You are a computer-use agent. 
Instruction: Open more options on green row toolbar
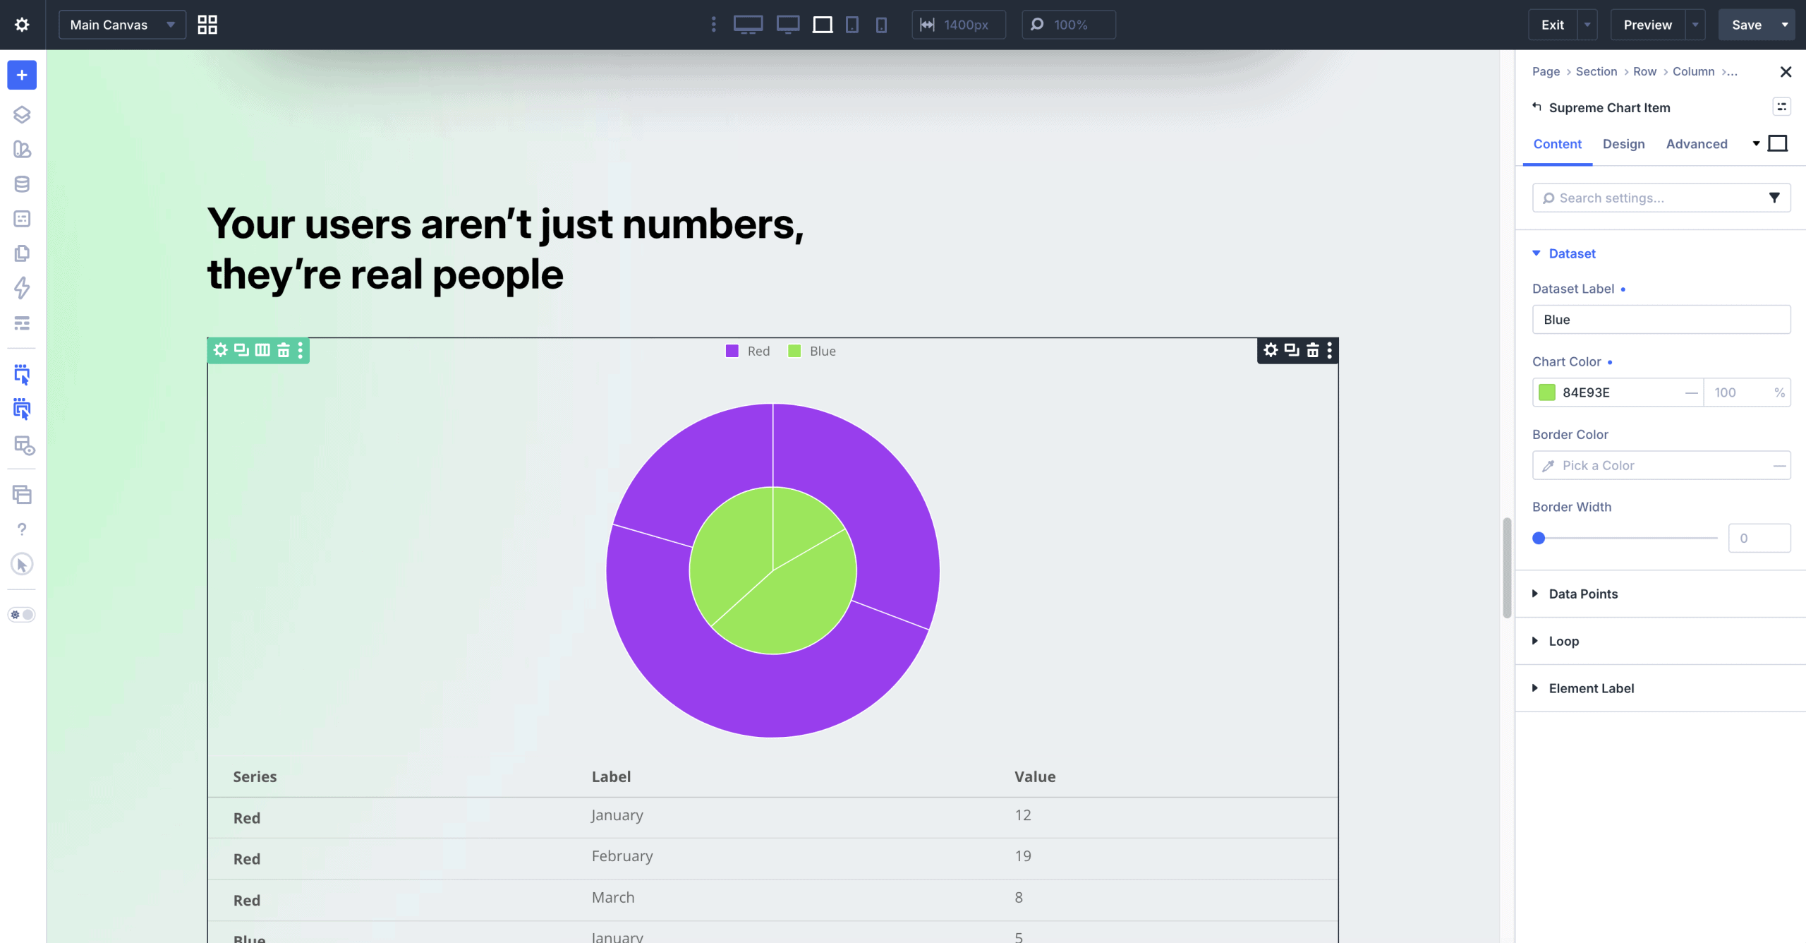tap(301, 350)
